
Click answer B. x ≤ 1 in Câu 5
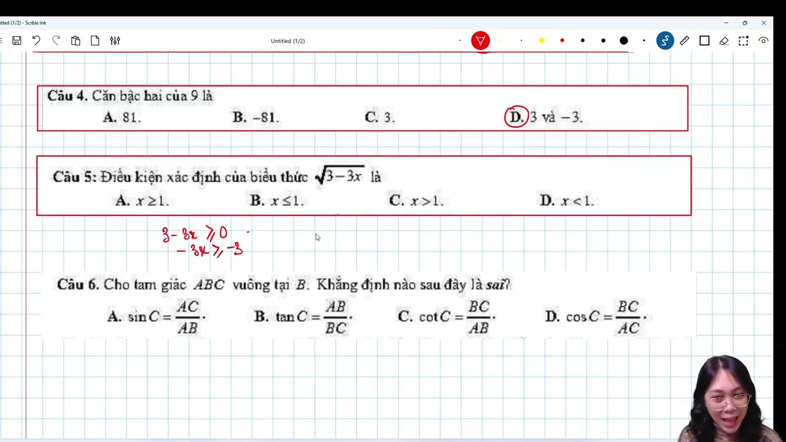[x=277, y=201]
